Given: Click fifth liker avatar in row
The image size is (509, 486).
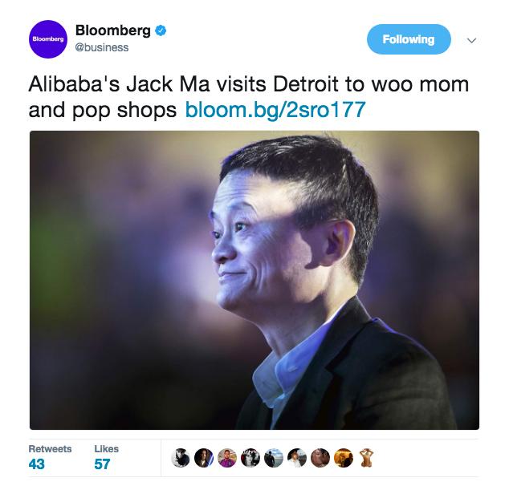Looking at the screenshot, I should pyautogui.click(x=274, y=458).
